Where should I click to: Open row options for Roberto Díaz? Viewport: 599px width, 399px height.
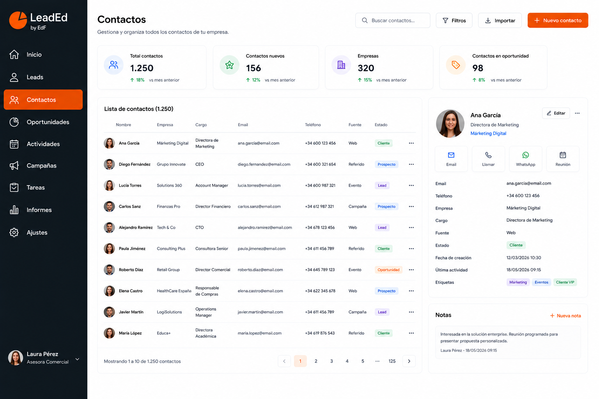411,270
